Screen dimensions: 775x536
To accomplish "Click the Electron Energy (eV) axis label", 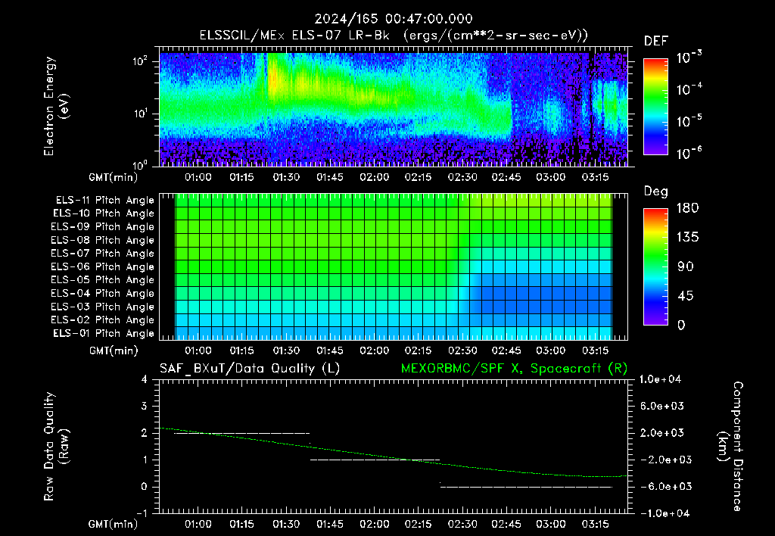I will [x=56, y=106].
